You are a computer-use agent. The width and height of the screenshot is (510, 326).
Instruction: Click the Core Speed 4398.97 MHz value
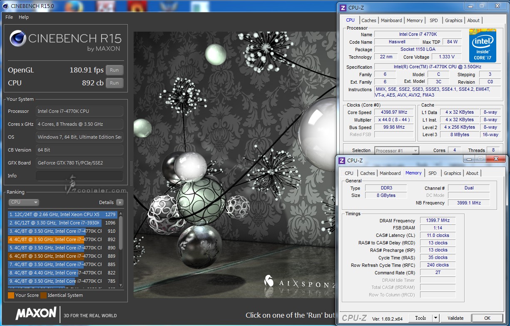pos(394,112)
